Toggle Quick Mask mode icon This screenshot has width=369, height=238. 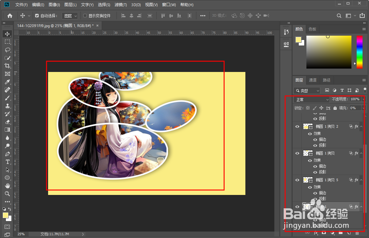coord(7,227)
